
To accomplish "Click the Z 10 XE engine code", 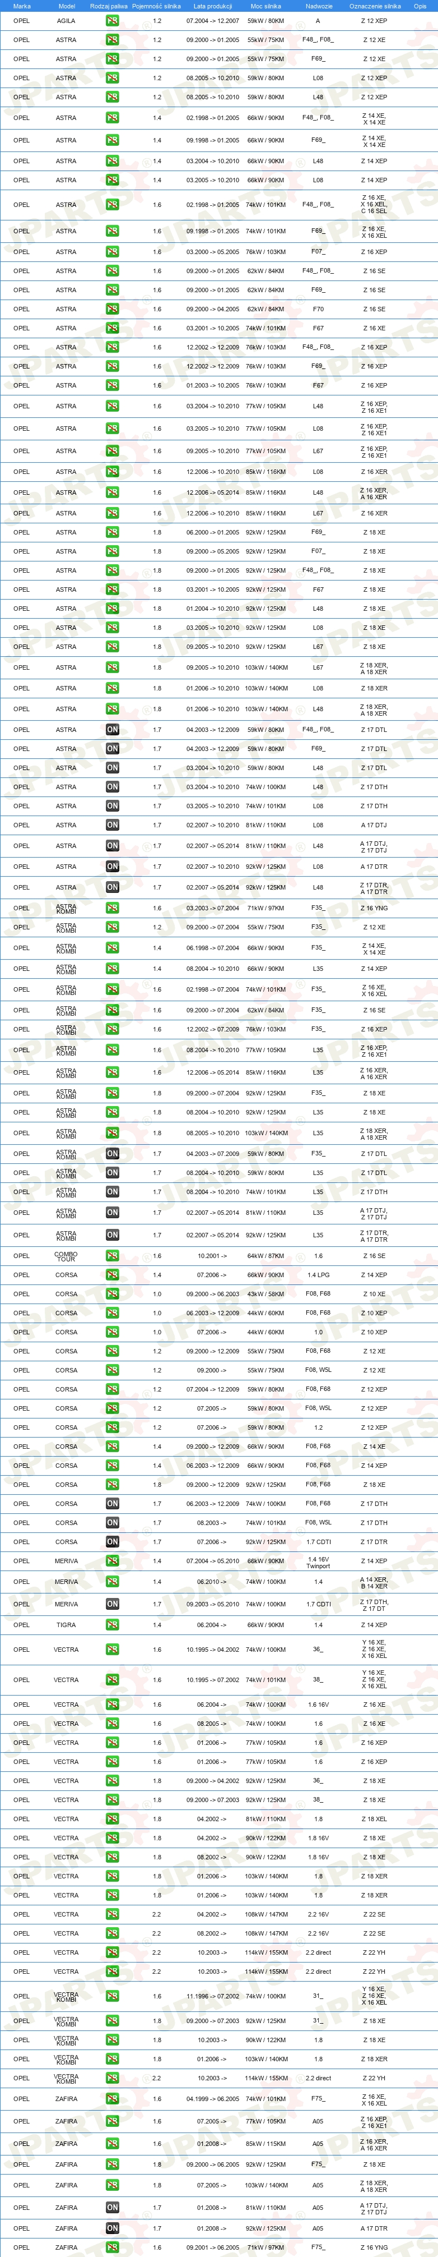I will pos(374,1294).
